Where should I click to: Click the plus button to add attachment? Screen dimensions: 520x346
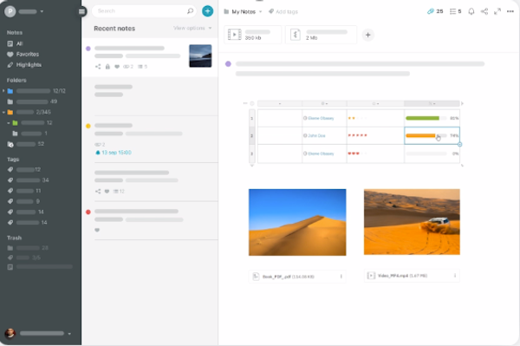(367, 35)
